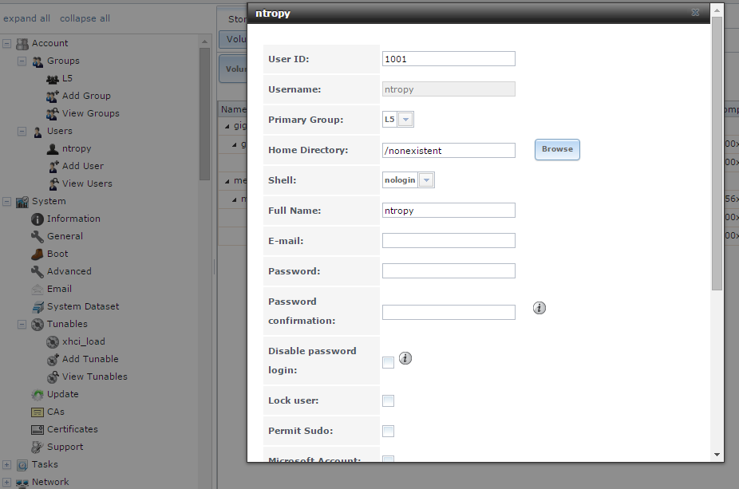Viewport: 739px width, 489px height.
Task: Open the Shell dropdown
Action: 426,180
